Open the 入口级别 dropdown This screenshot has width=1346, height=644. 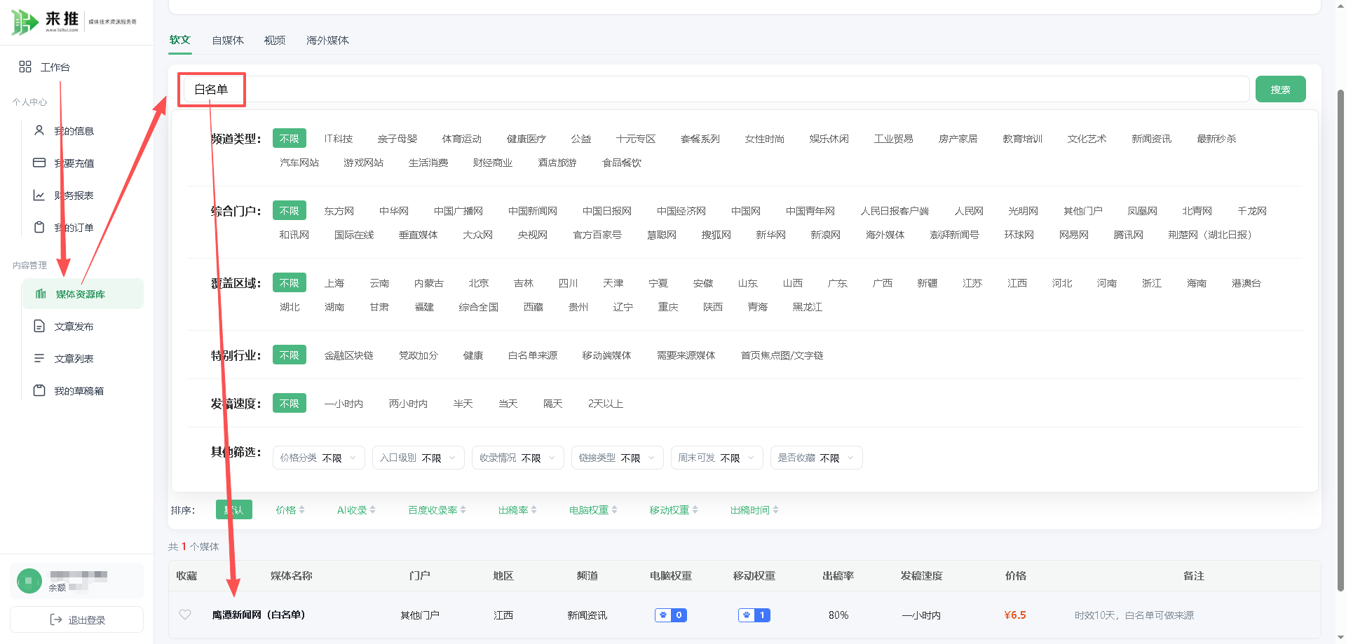click(419, 458)
